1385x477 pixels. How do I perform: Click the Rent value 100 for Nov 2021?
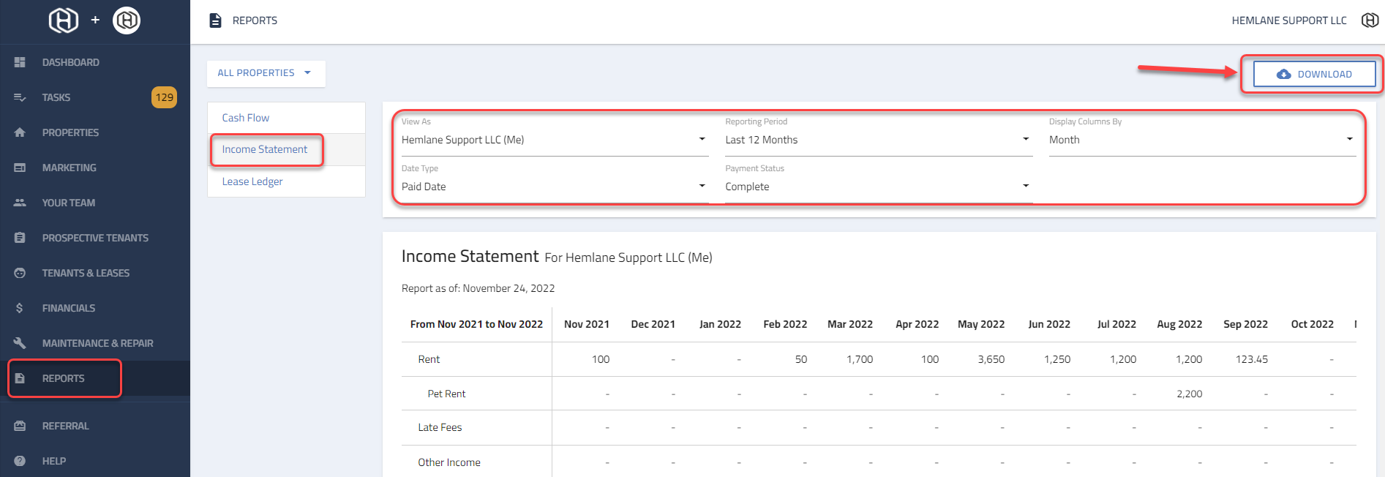click(x=601, y=359)
